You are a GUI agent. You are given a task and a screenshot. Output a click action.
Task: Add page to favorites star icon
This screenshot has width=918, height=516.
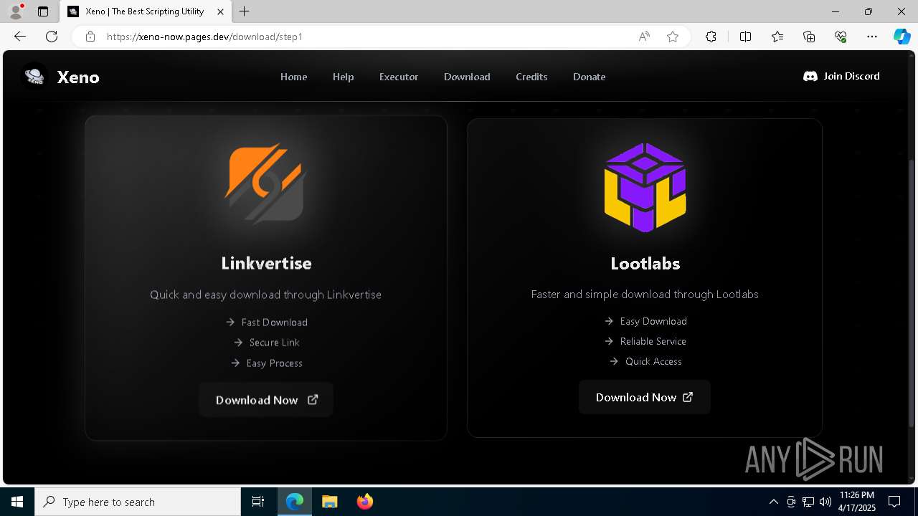673,37
